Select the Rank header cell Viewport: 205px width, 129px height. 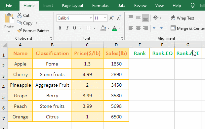pyautogui.click(x=140, y=53)
